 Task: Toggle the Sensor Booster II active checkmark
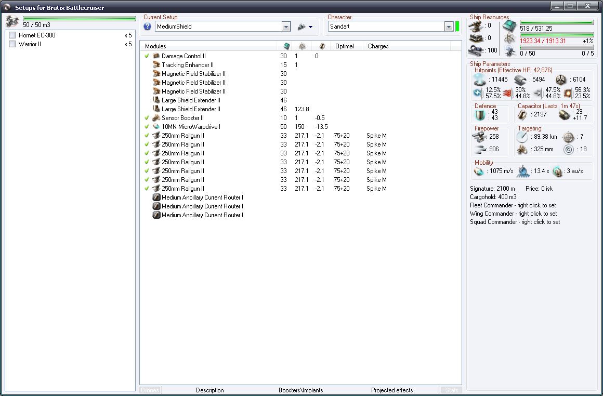tap(147, 118)
